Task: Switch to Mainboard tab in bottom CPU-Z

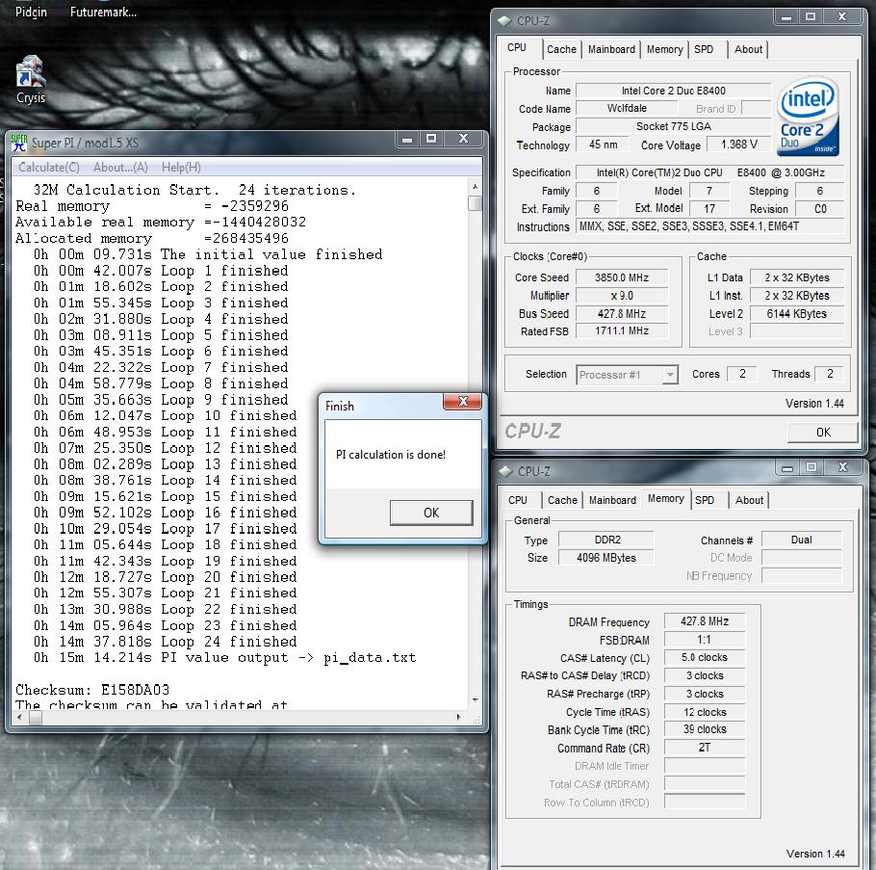Action: (x=612, y=500)
